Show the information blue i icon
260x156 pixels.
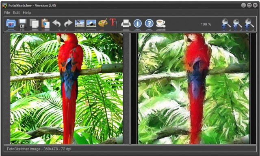[x=137, y=24]
